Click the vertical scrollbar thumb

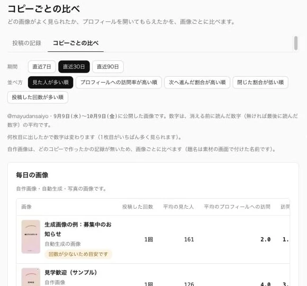(x=296, y=43)
